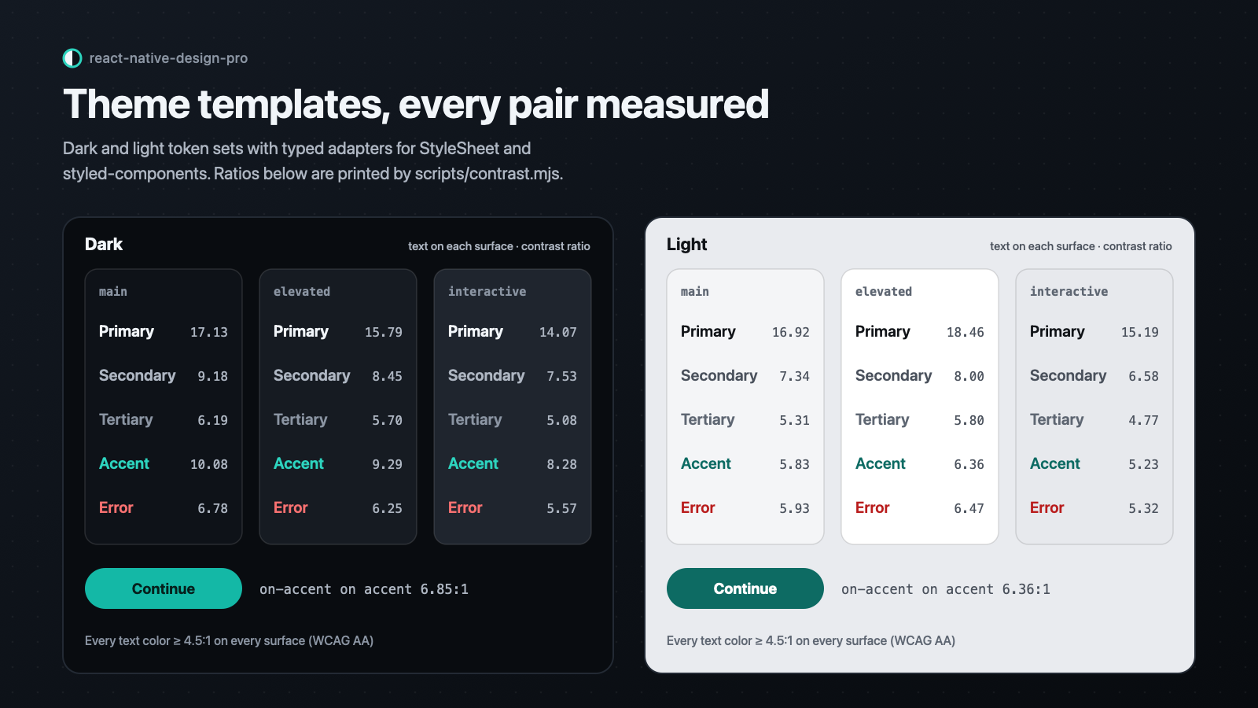This screenshot has width=1258, height=708.
Task: Click the 6.19 Tertiary ratio value
Action: point(213,420)
